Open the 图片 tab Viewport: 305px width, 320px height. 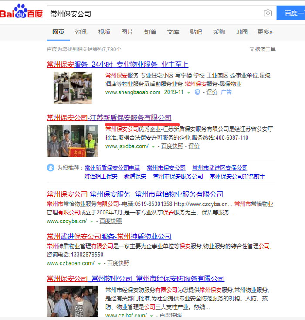tap(127, 32)
